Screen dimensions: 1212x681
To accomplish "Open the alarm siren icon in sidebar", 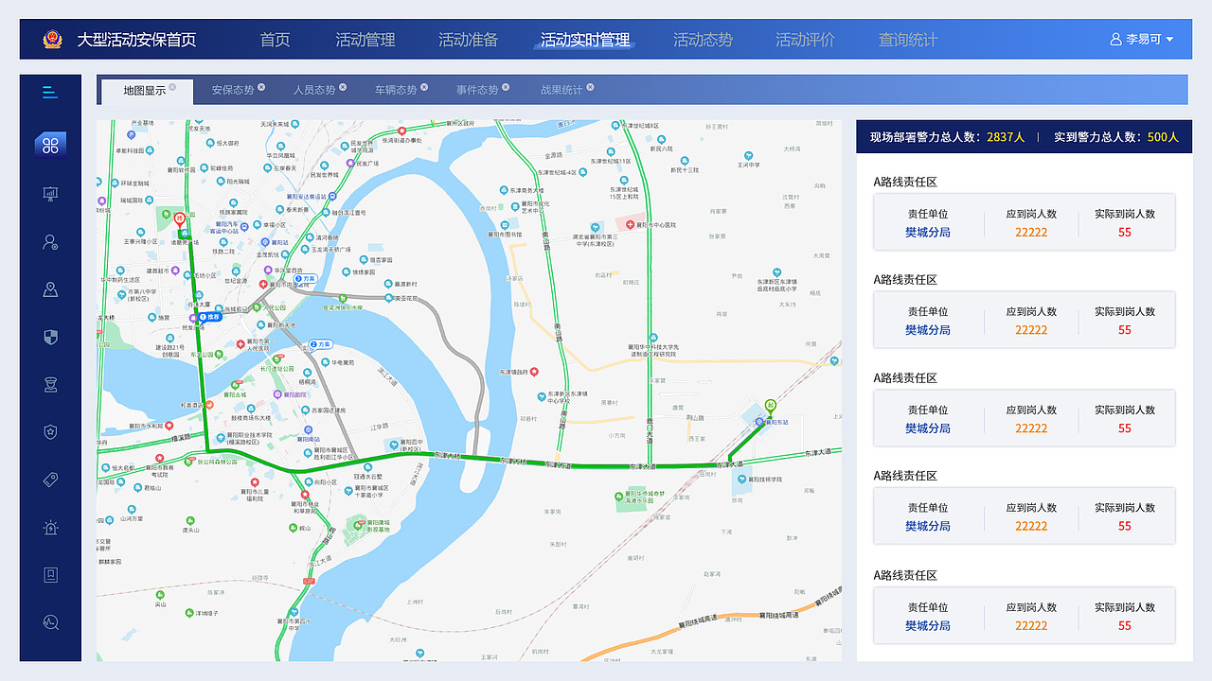I will pyautogui.click(x=49, y=527).
